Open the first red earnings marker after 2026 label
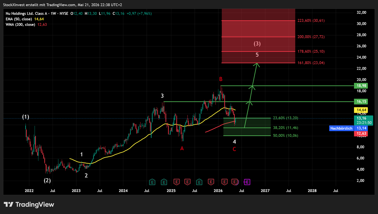 pos(224,182)
